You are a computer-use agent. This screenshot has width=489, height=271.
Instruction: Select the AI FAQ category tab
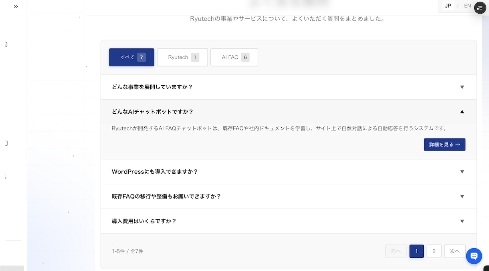pos(234,57)
